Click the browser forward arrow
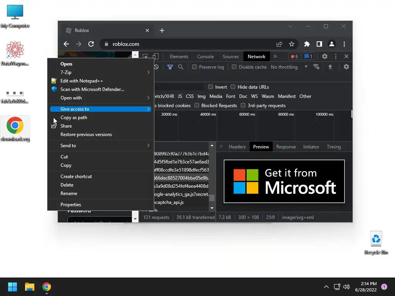The width and height of the screenshot is (395, 296). pyautogui.click(x=79, y=44)
